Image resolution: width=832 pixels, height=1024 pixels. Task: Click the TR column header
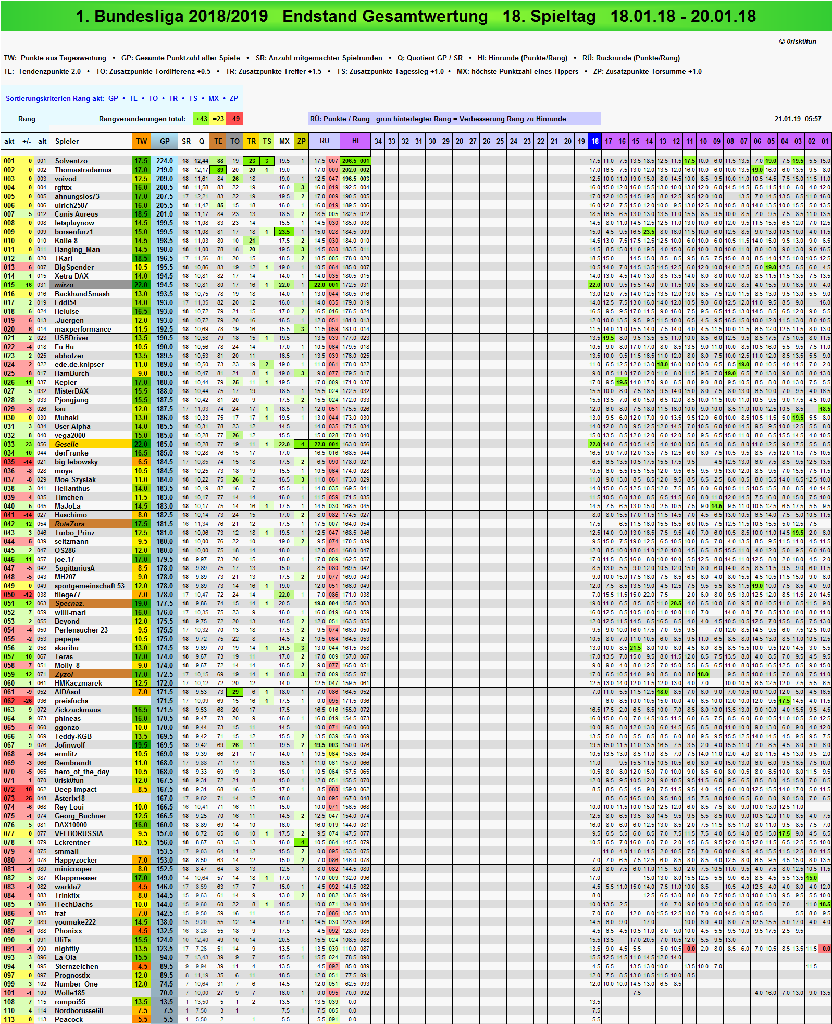click(252, 141)
